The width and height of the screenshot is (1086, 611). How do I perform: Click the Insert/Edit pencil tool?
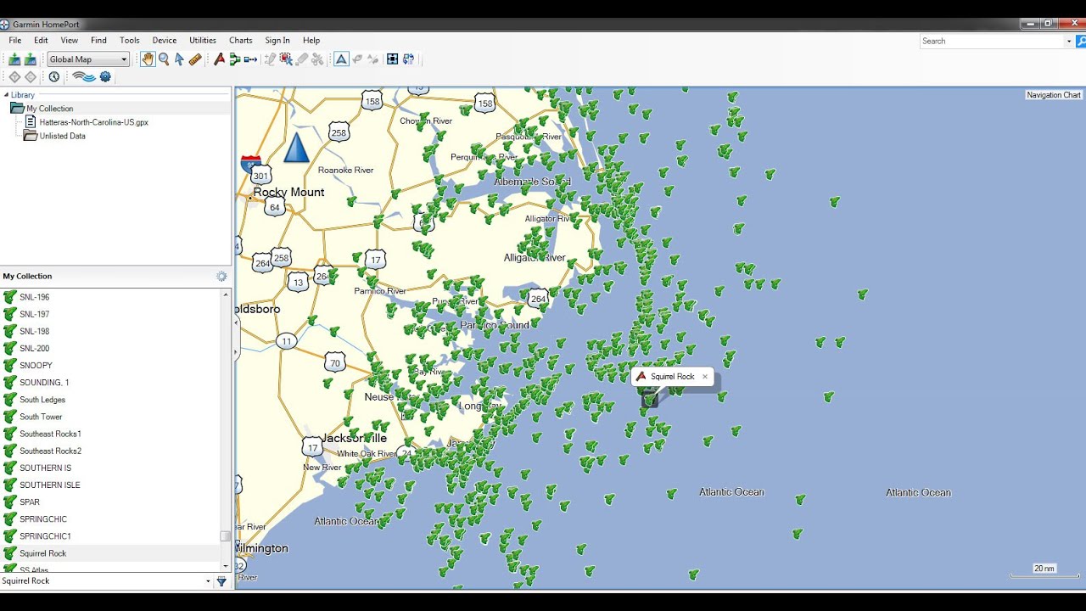(270, 59)
